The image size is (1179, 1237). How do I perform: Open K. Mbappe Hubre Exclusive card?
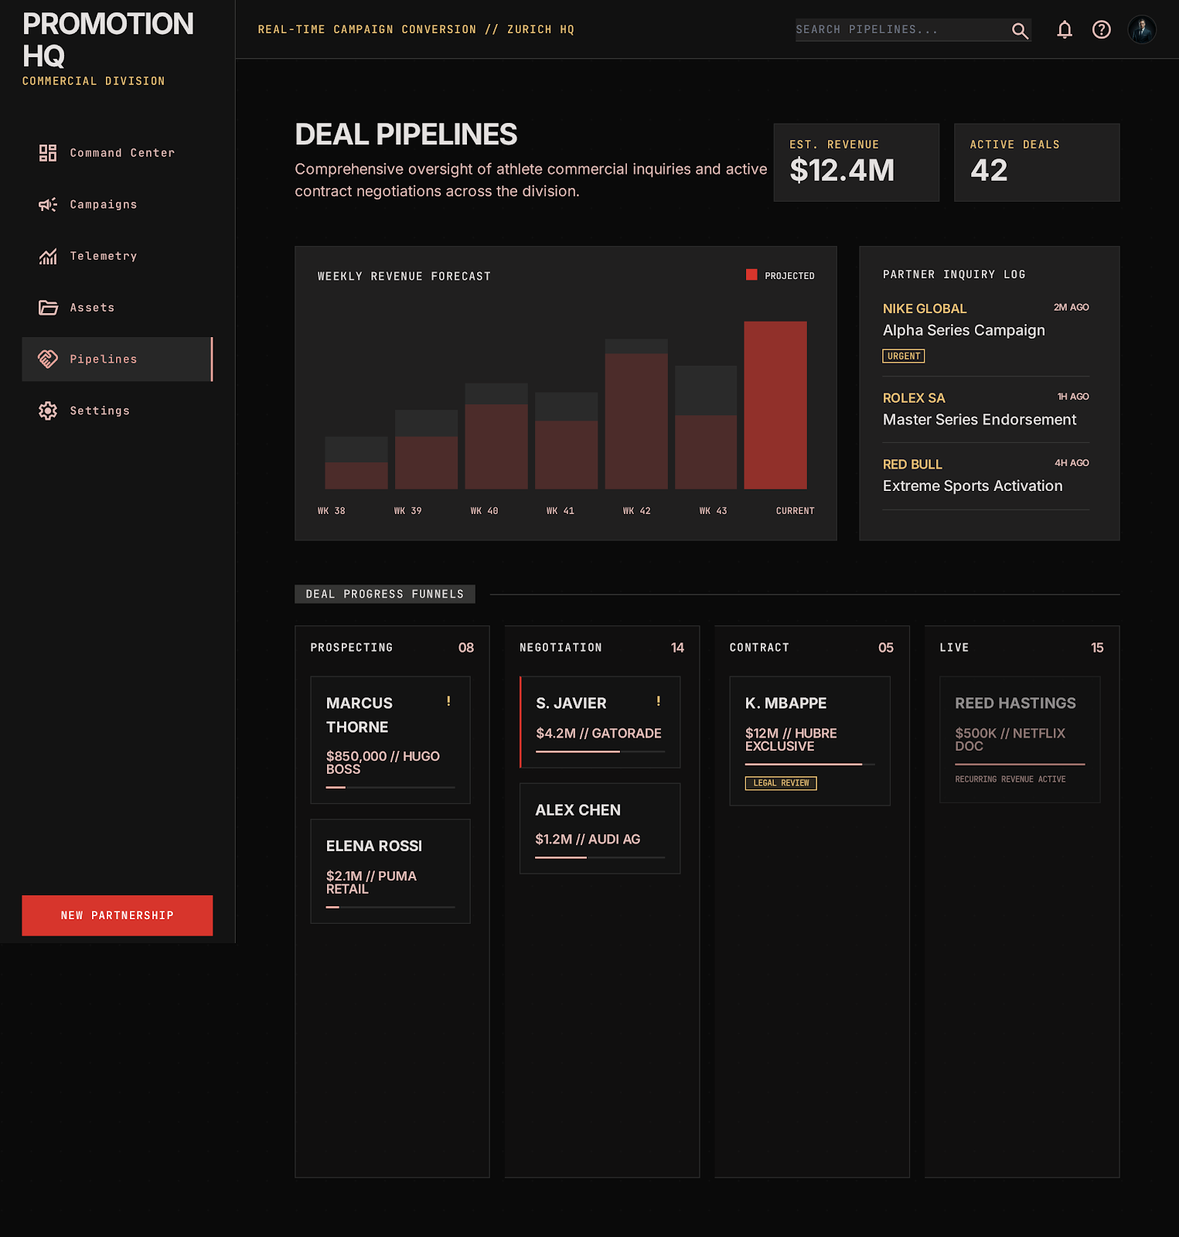point(810,741)
